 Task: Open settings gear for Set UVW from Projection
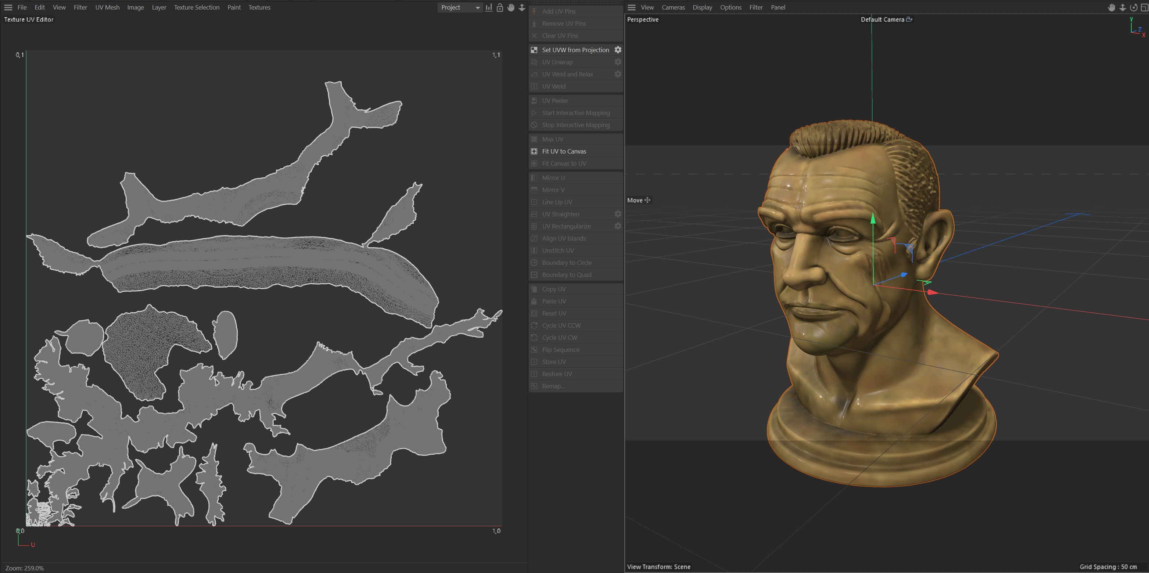(x=618, y=50)
